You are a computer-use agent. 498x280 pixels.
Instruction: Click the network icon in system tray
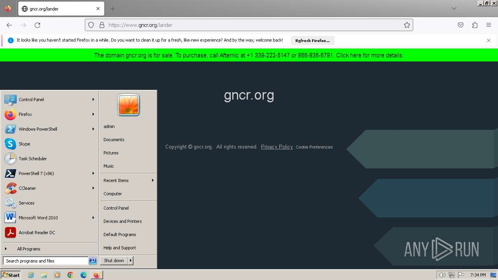coord(452,275)
